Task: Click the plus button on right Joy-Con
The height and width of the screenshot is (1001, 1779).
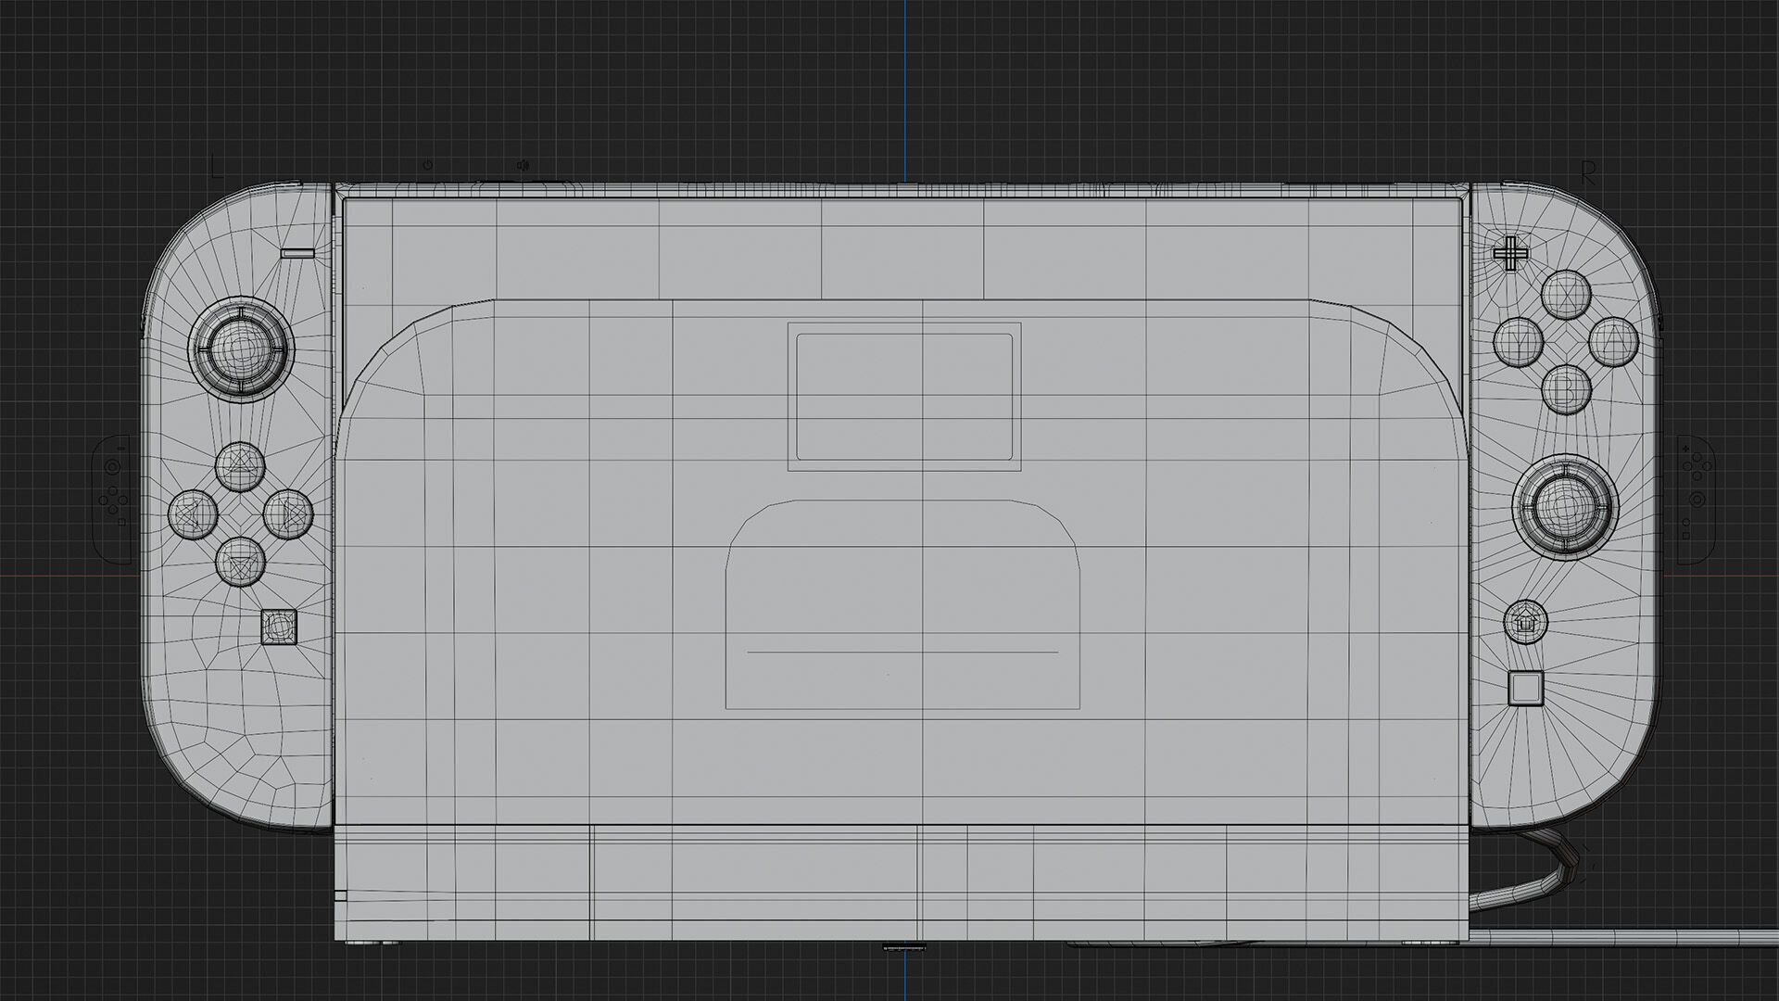Action: coord(1510,252)
